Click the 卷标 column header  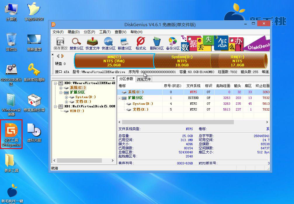click(140, 86)
